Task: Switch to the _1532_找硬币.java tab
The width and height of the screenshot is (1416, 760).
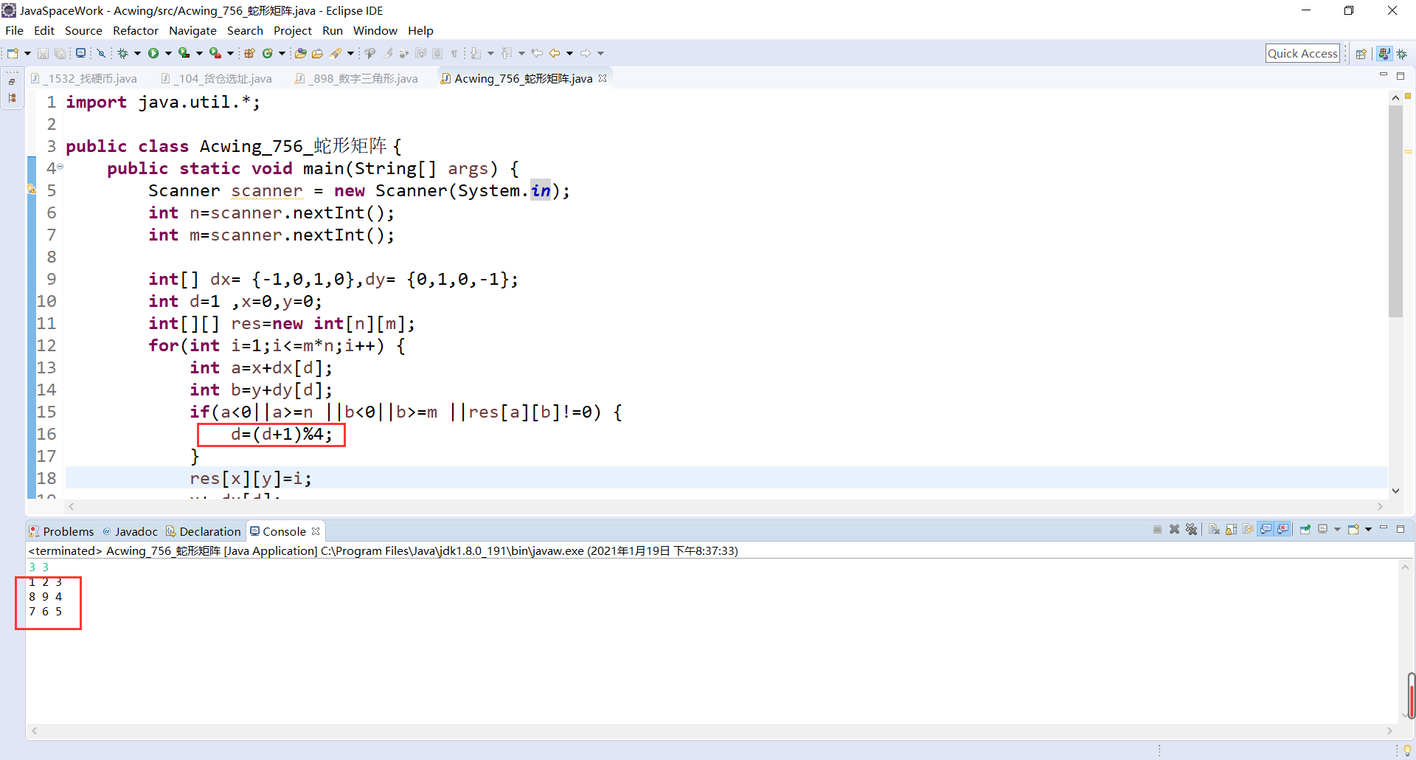Action: click(x=85, y=78)
